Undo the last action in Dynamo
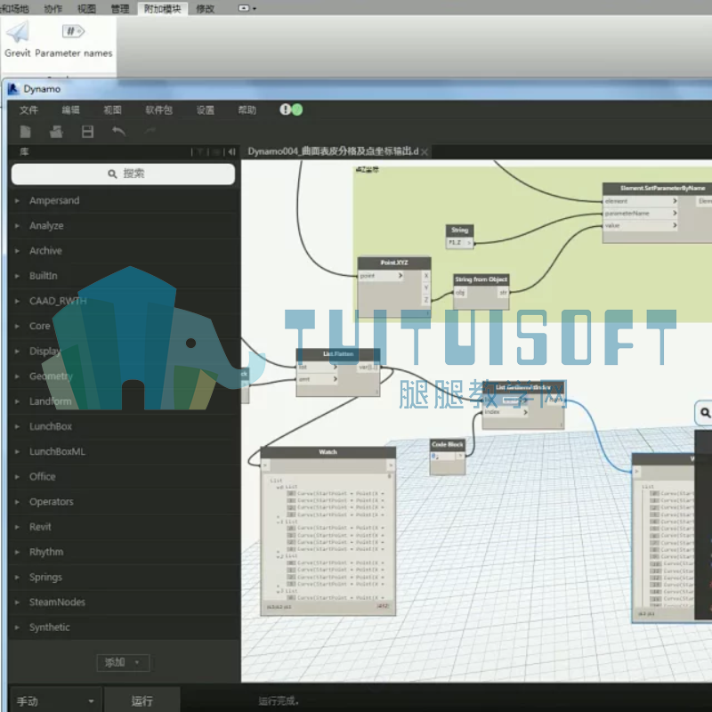Image resolution: width=712 pixels, height=712 pixels. (x=118, y=132)
